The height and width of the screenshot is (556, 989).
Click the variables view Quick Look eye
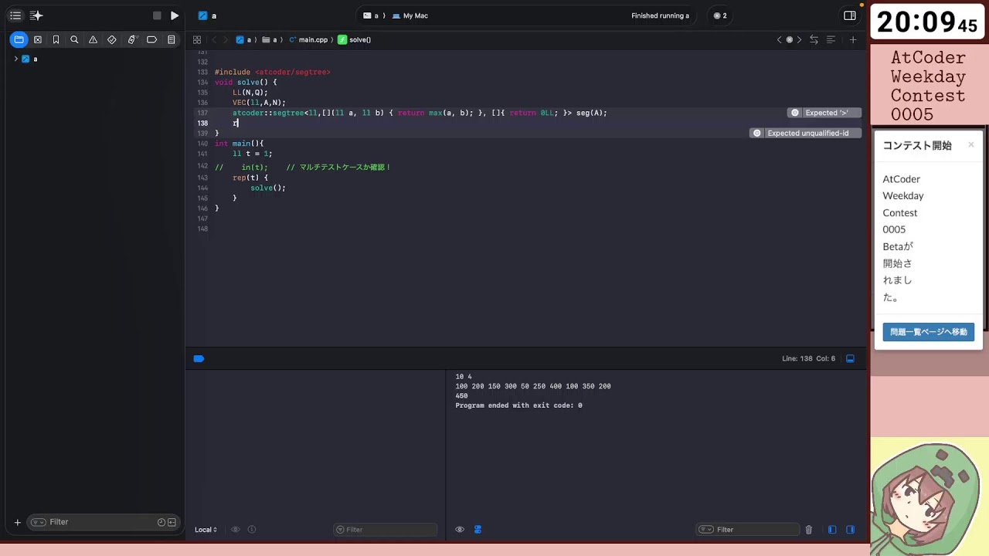click(x=236, y=530)
